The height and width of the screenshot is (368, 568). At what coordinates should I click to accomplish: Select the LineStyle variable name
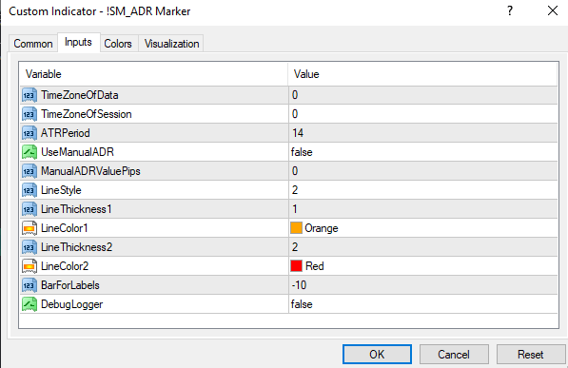click(61, 190)
